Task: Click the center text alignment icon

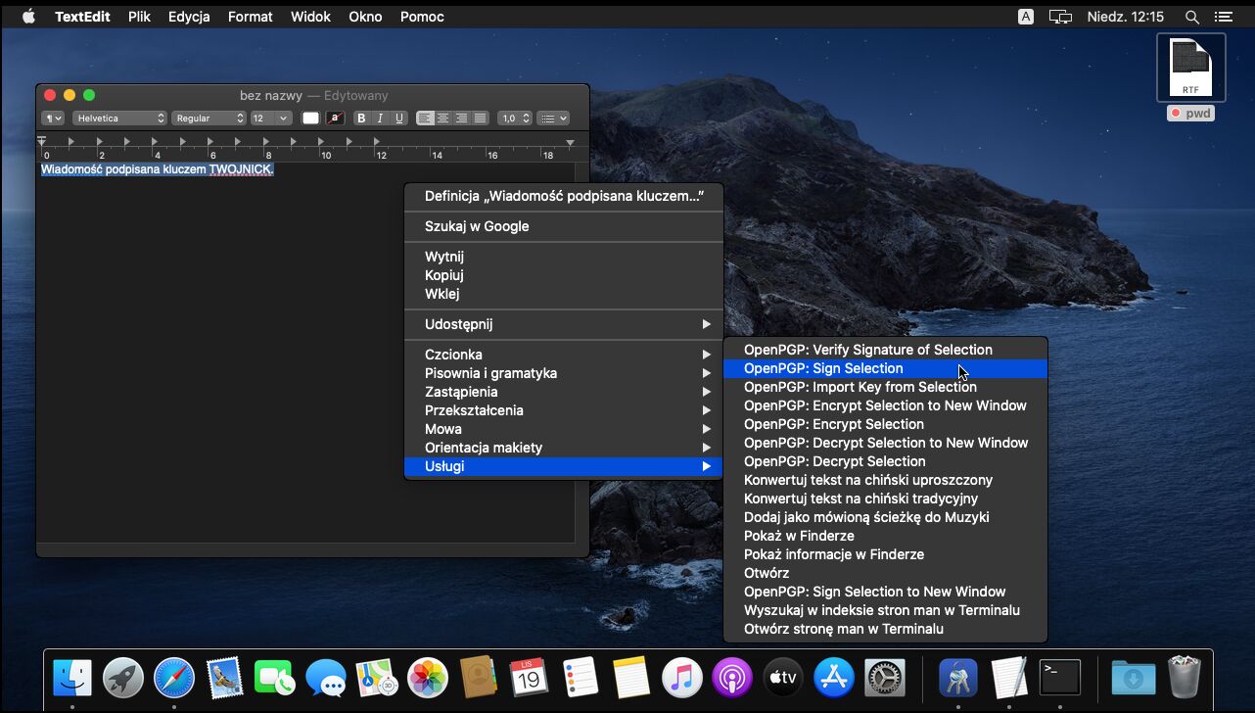Action: click(x=443, y=119)
